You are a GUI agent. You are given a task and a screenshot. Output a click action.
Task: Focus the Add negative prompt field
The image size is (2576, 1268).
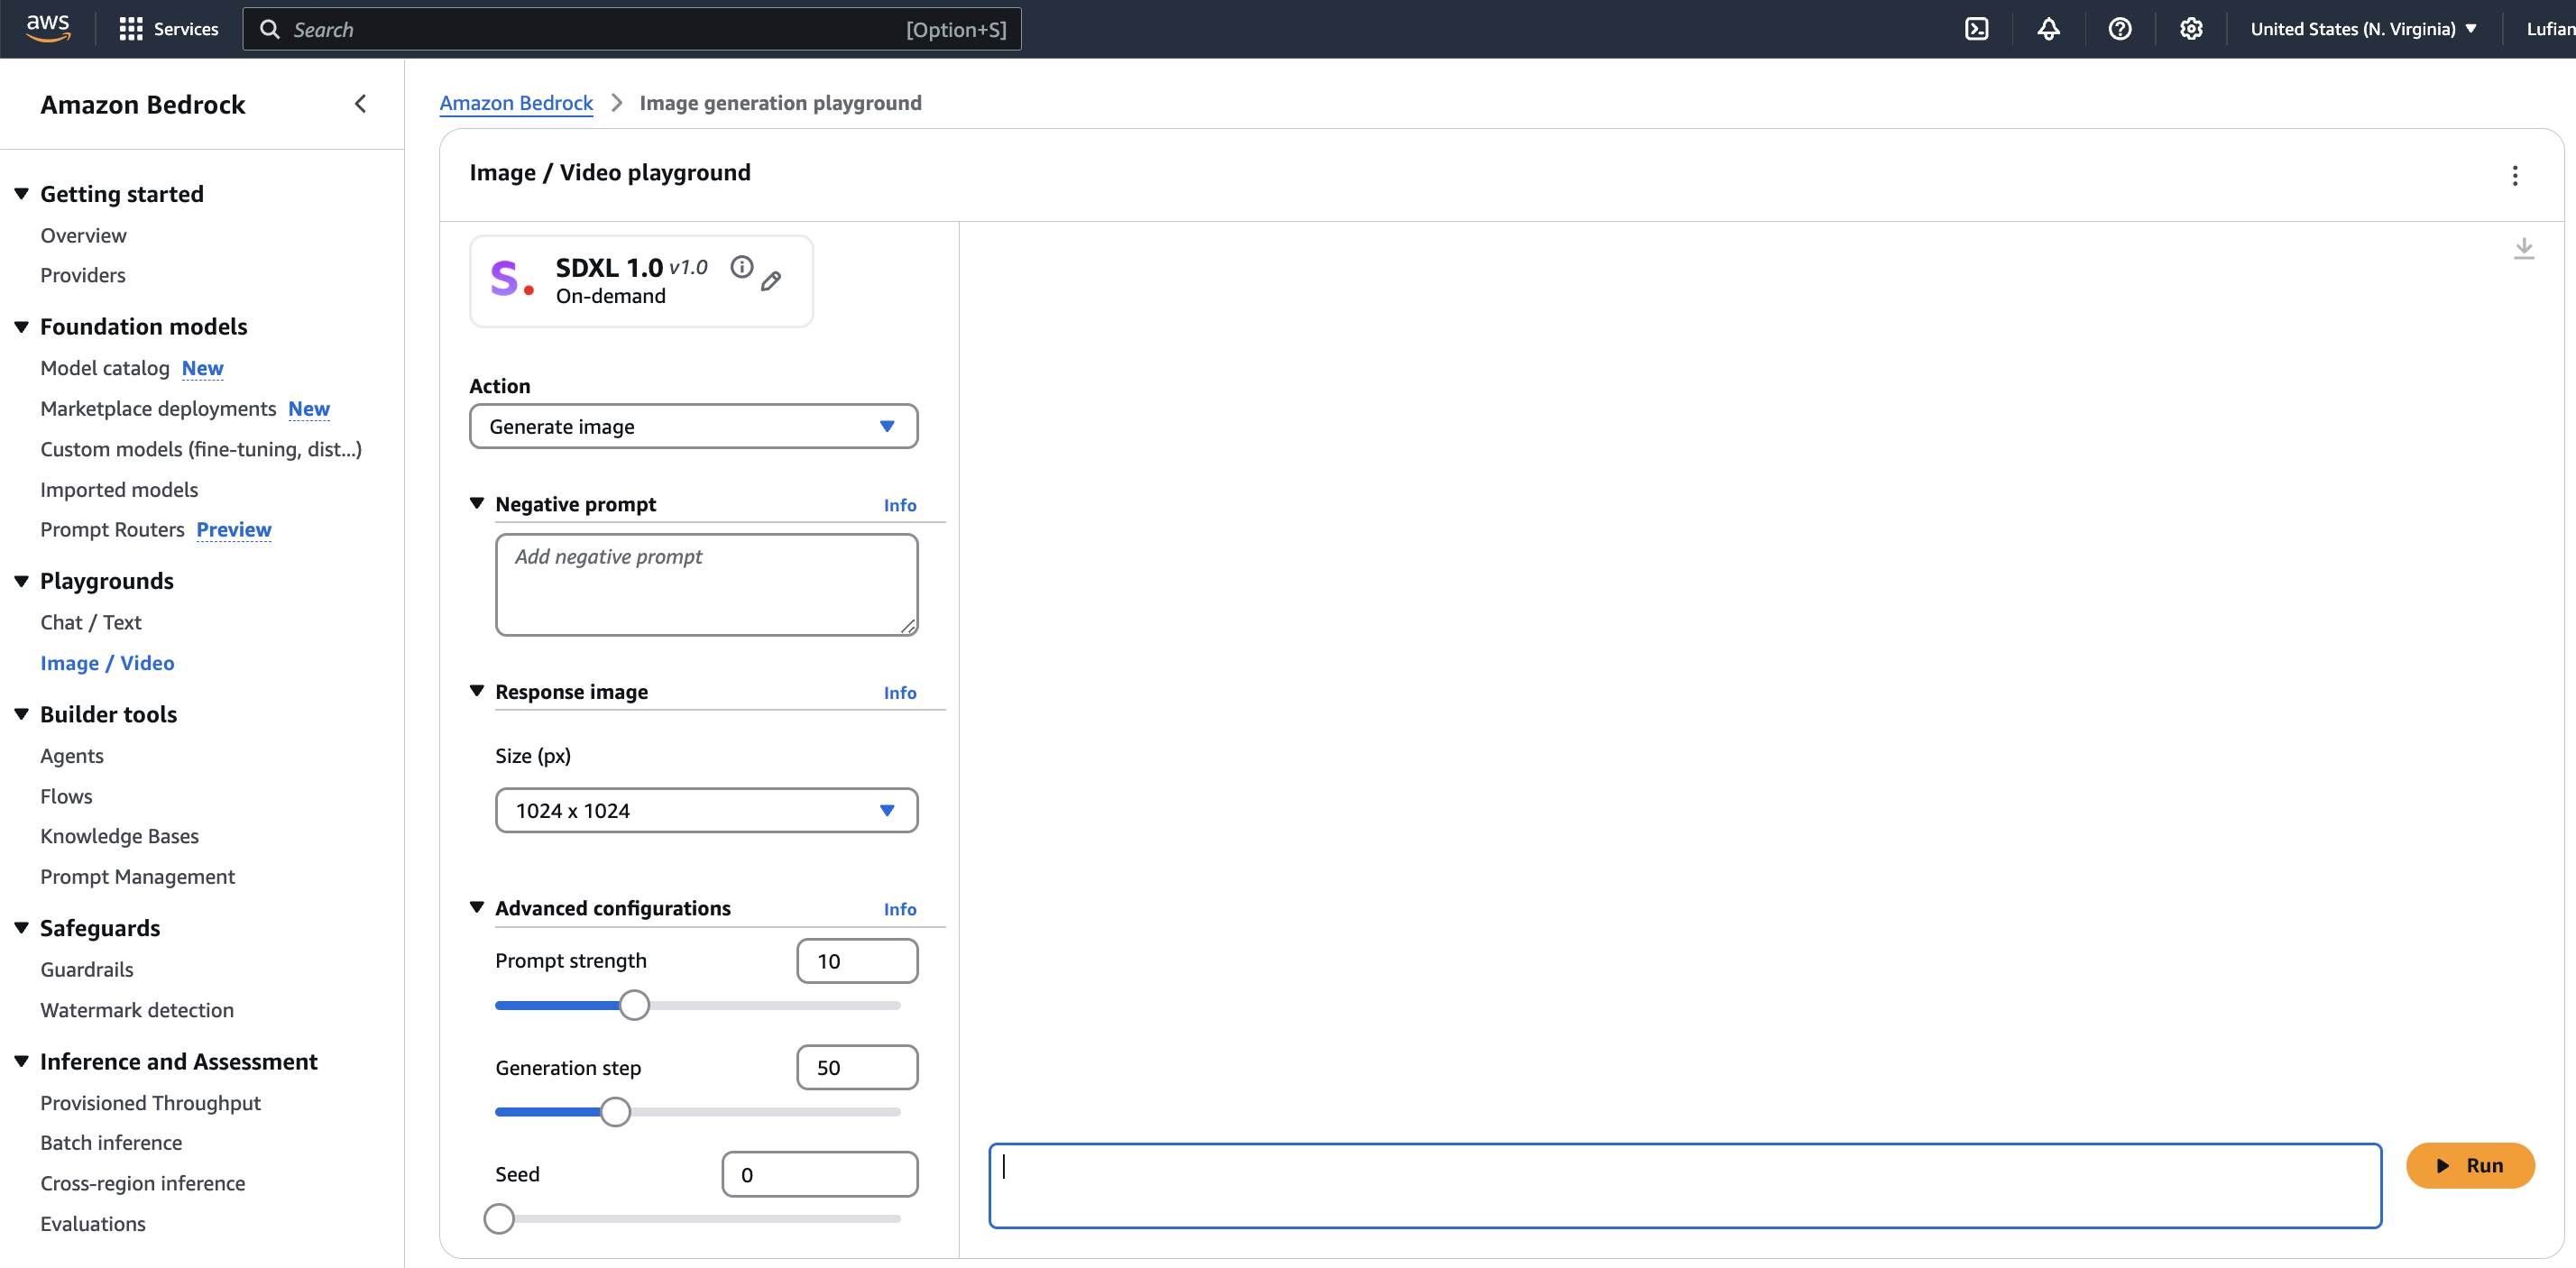pos(706,584)
